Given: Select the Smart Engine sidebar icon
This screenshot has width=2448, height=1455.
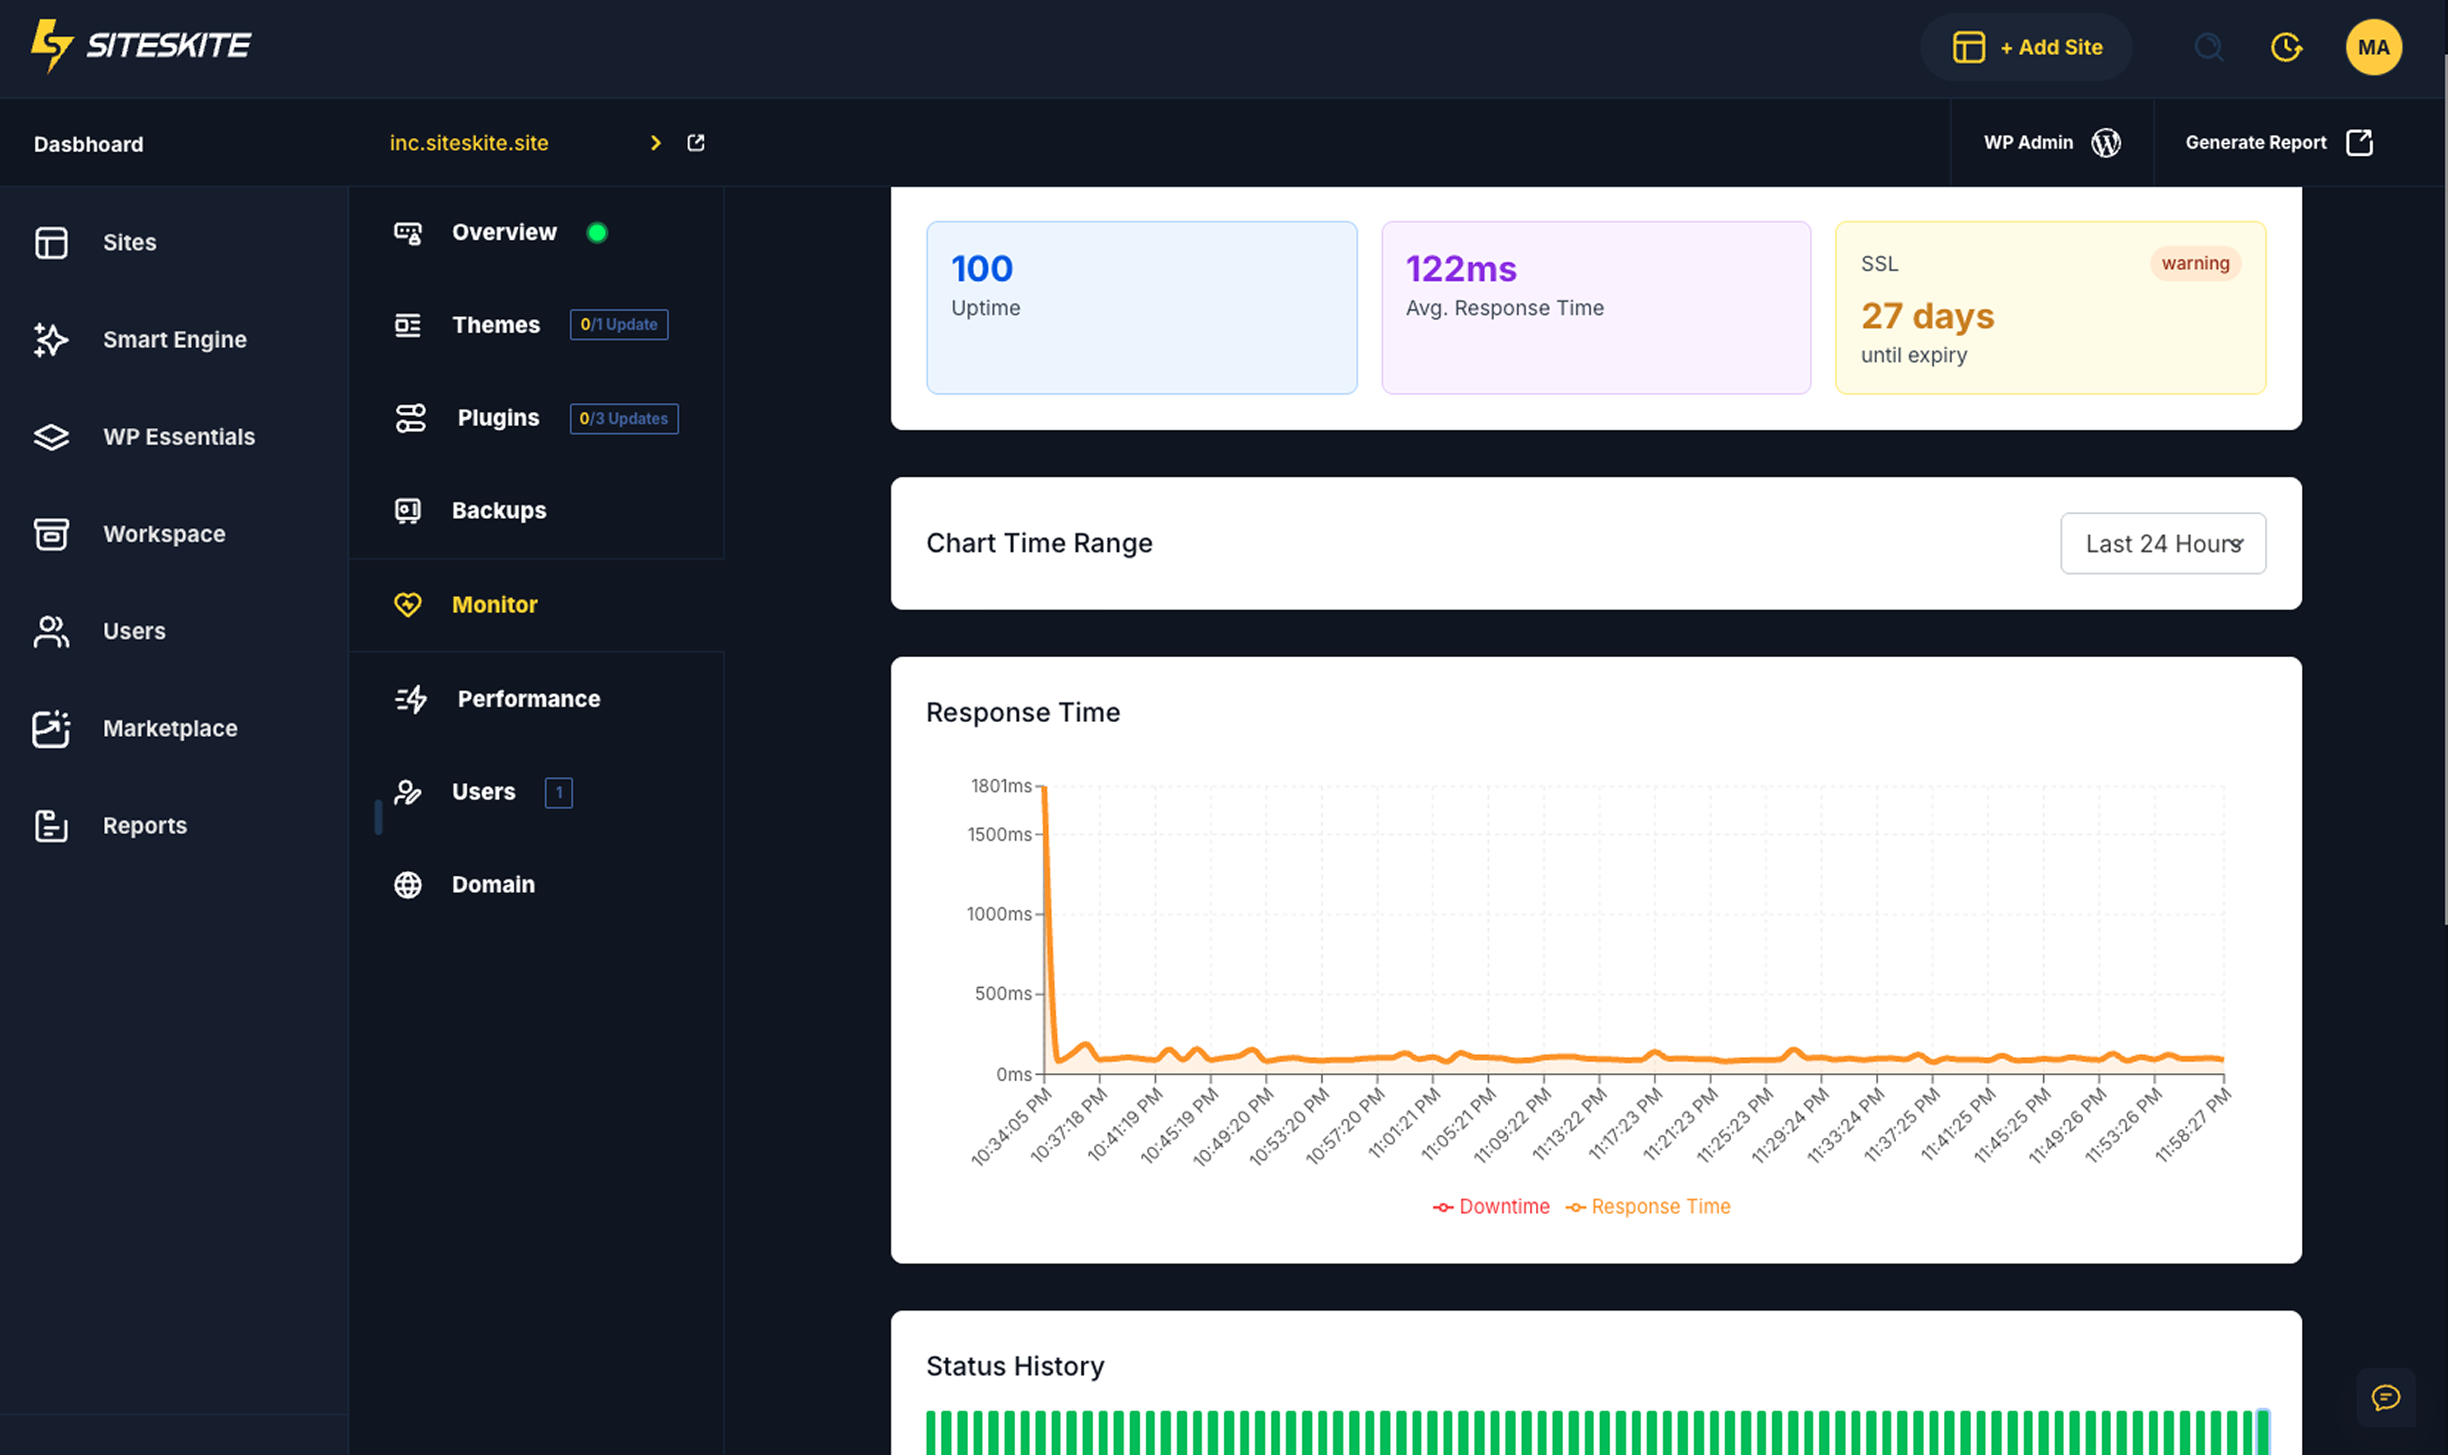Looking at the screenshot, I should [51, 339].
